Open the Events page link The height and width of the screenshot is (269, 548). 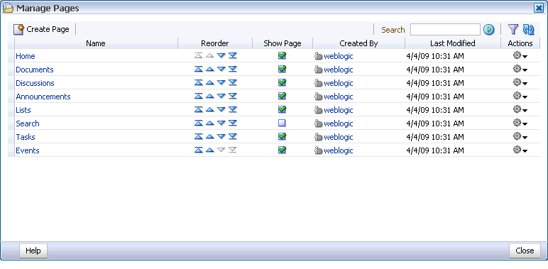pos(28,150)
